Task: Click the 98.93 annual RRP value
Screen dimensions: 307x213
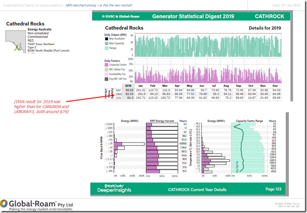Action: point(129,90)
